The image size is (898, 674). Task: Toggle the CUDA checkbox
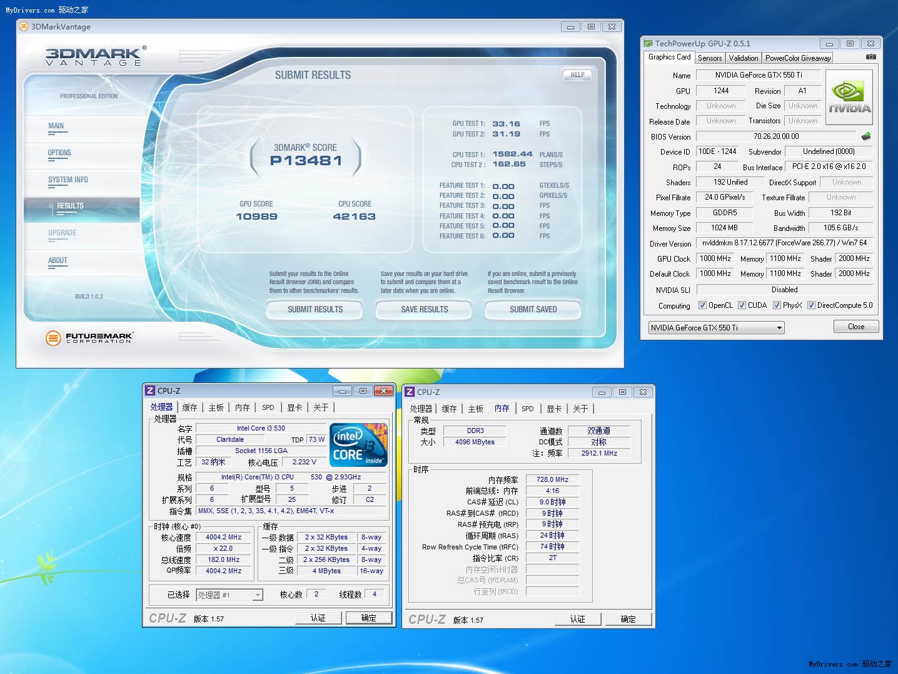tap(742, 305)
